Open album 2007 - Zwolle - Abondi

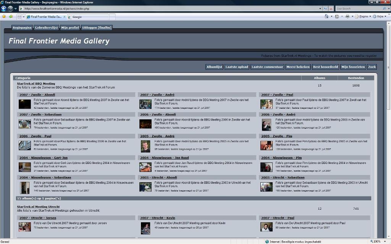37,95
